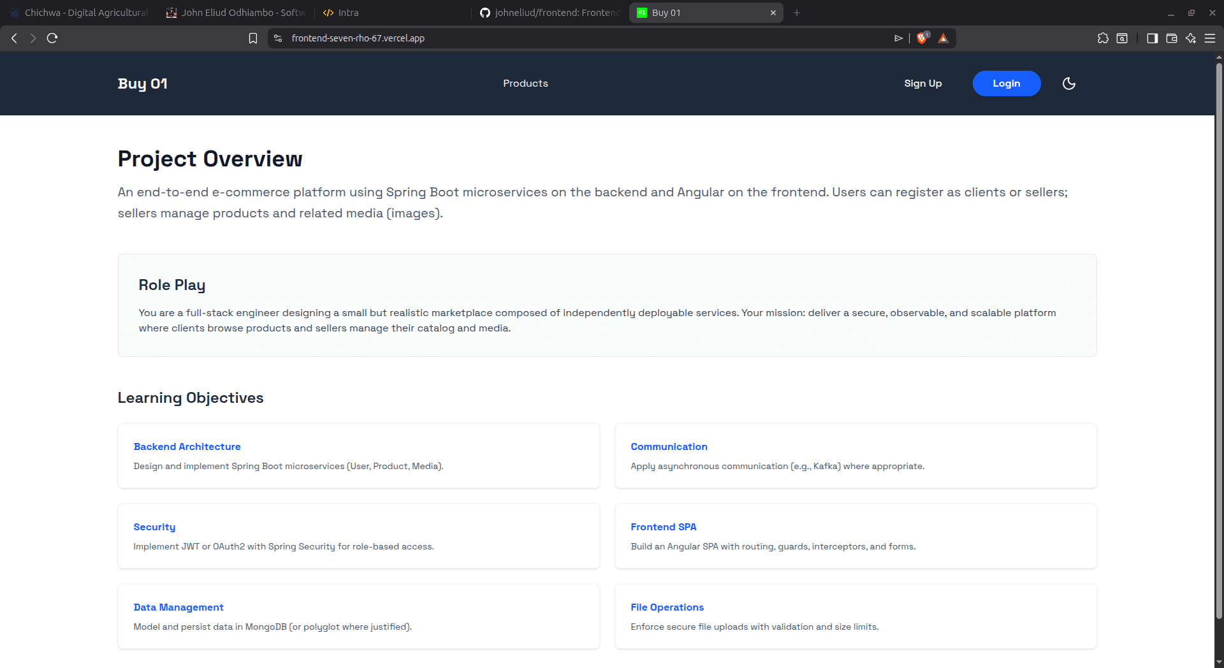This screenshot has height=668, width=1224.
Task: Open the Brave Shields lion icon
Action: point(922,38)
